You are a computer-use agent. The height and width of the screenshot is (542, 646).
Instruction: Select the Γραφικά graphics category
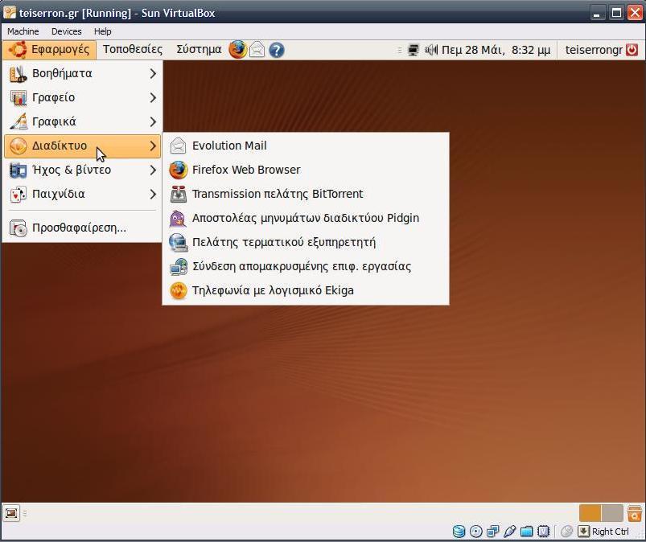[x=82, y=122]
